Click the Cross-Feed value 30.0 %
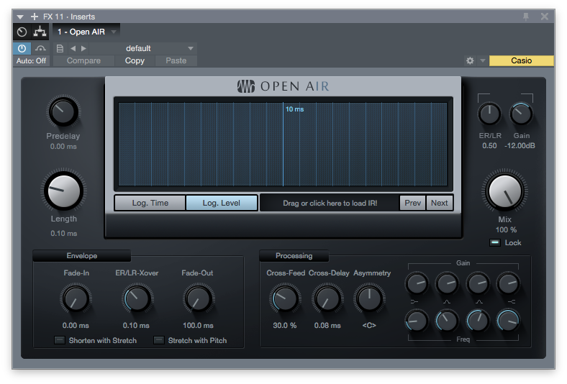Screen dimensions: 567x384 coord(285,326)
